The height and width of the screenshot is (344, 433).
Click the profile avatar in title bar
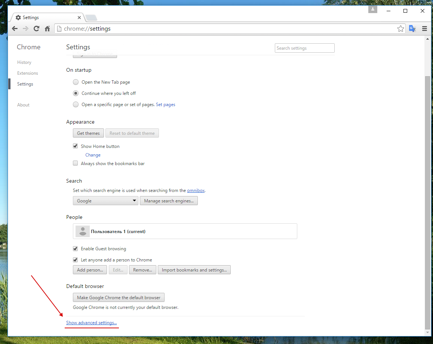tap(372, 9)
